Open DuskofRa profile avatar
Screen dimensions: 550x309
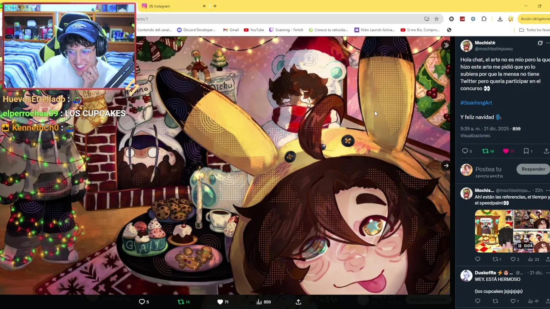tap(466, 276)
